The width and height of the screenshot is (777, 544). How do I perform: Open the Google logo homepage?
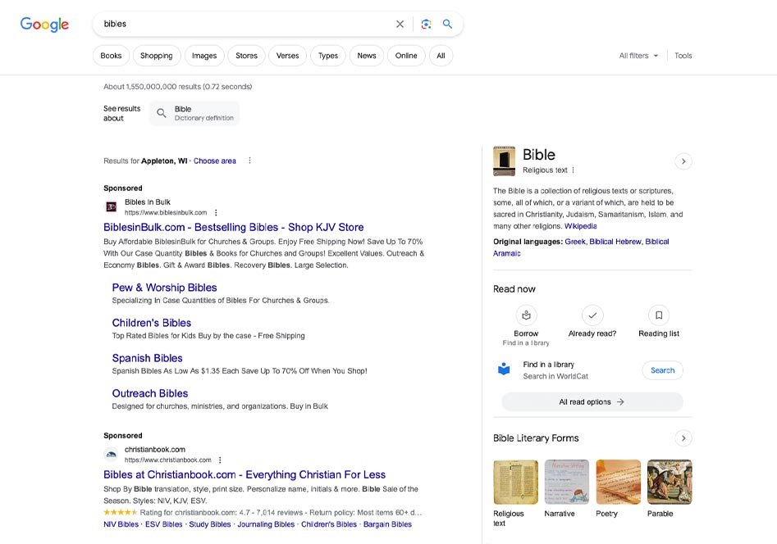pyautogui.click(x=44, y=24)
